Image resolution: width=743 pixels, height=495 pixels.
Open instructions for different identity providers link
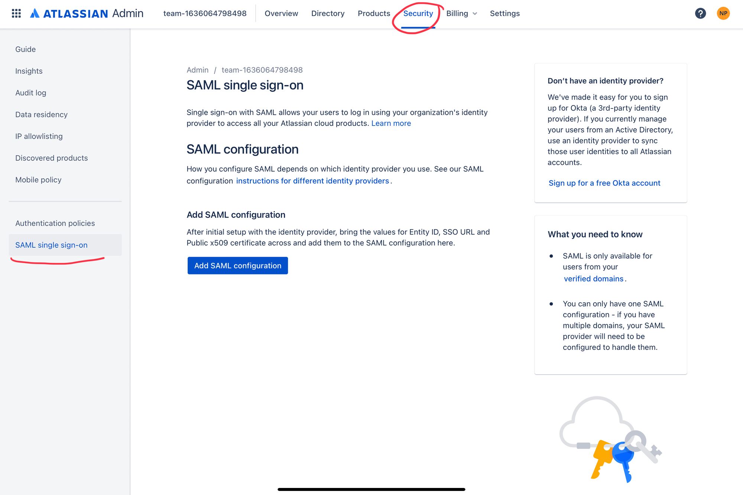pos(312,181)
